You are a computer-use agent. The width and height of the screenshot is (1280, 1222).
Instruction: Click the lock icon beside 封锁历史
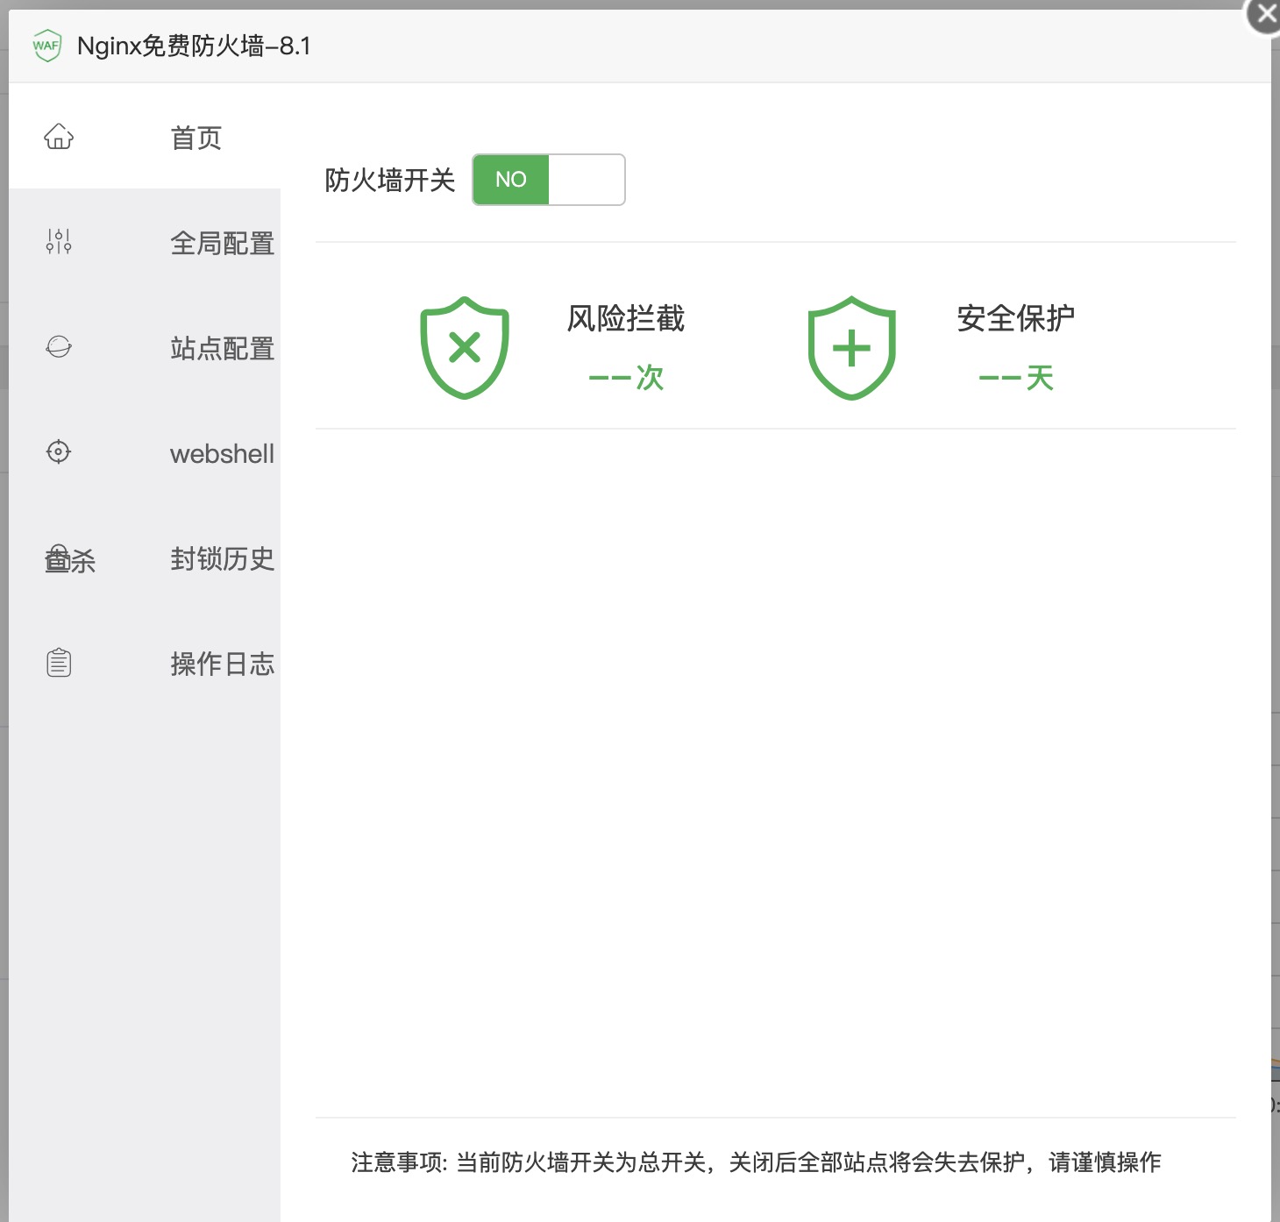click(x=59, y=558)
